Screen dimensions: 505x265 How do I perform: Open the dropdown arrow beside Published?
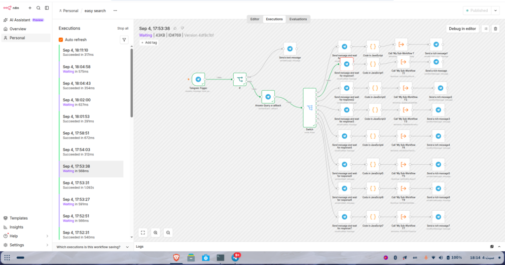click(496, 11)
